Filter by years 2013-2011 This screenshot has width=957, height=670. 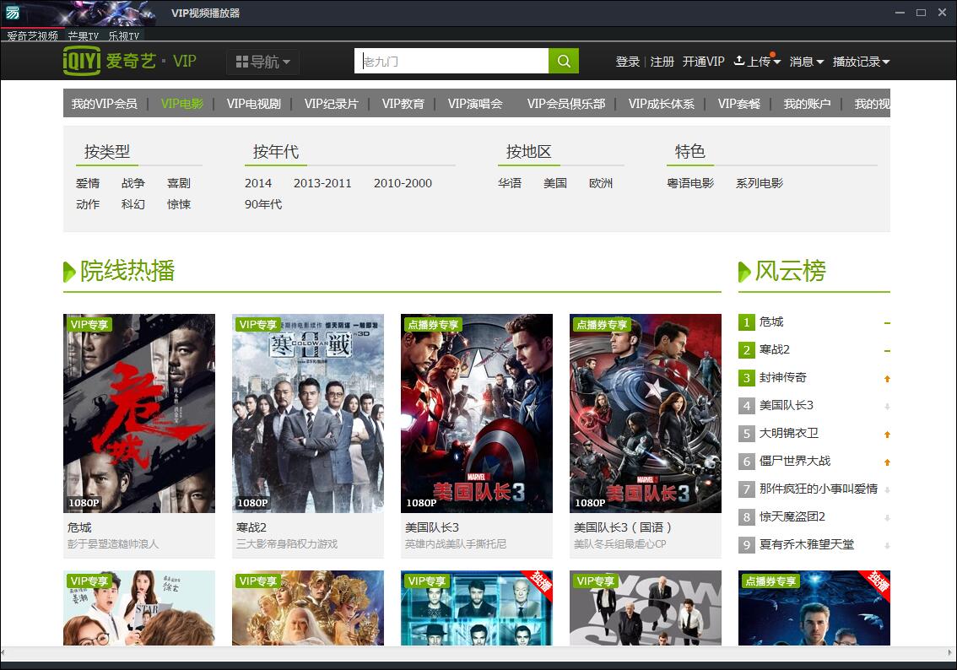pyautogui.click(x=322, y=183)
